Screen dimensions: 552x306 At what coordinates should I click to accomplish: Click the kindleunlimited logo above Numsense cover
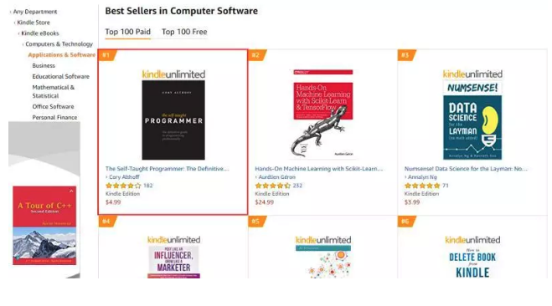(x=472, y=74)
